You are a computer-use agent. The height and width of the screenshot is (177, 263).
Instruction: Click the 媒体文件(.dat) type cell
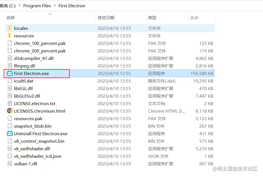click(162, 81)
